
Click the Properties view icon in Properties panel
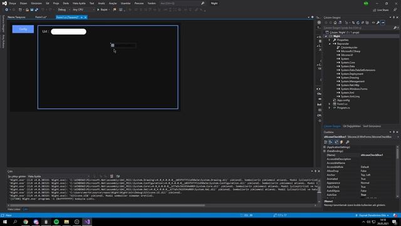pos(336,143)
